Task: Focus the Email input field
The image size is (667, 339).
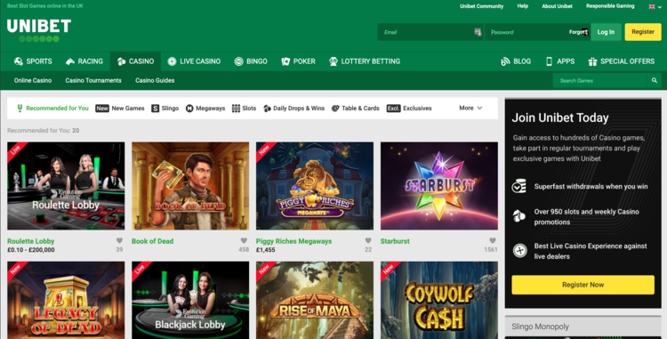Action: click(x=430, y=32)
